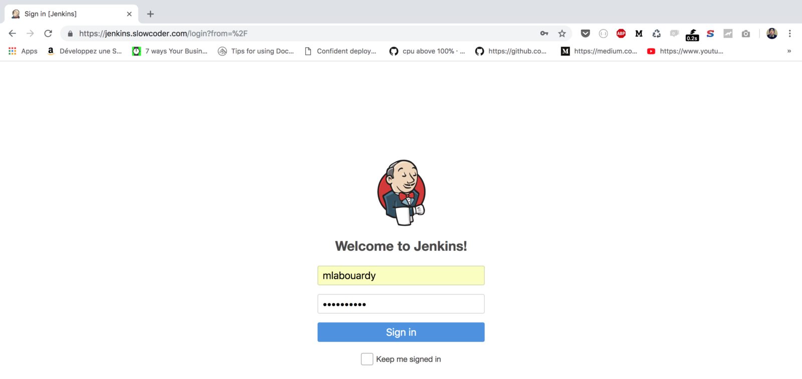
Task: Click the username field containing mlabouardy
Action: point(401,275)
